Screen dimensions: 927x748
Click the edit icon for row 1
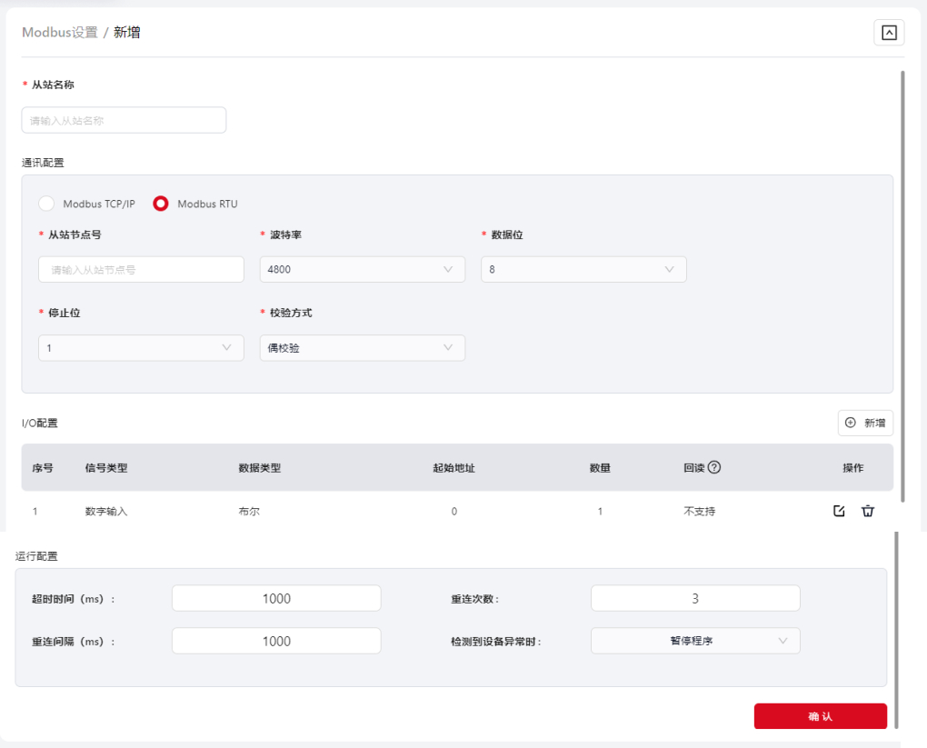click(839, 511)
